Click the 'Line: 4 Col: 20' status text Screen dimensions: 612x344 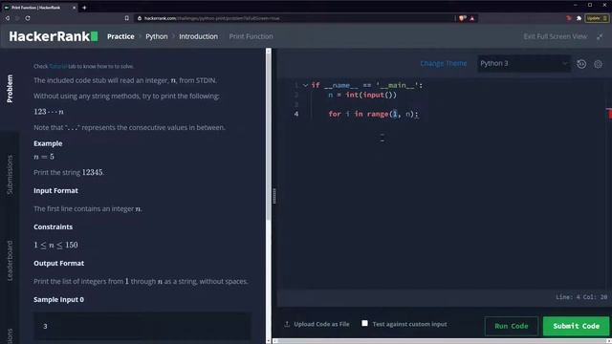(x=581, y=297)
